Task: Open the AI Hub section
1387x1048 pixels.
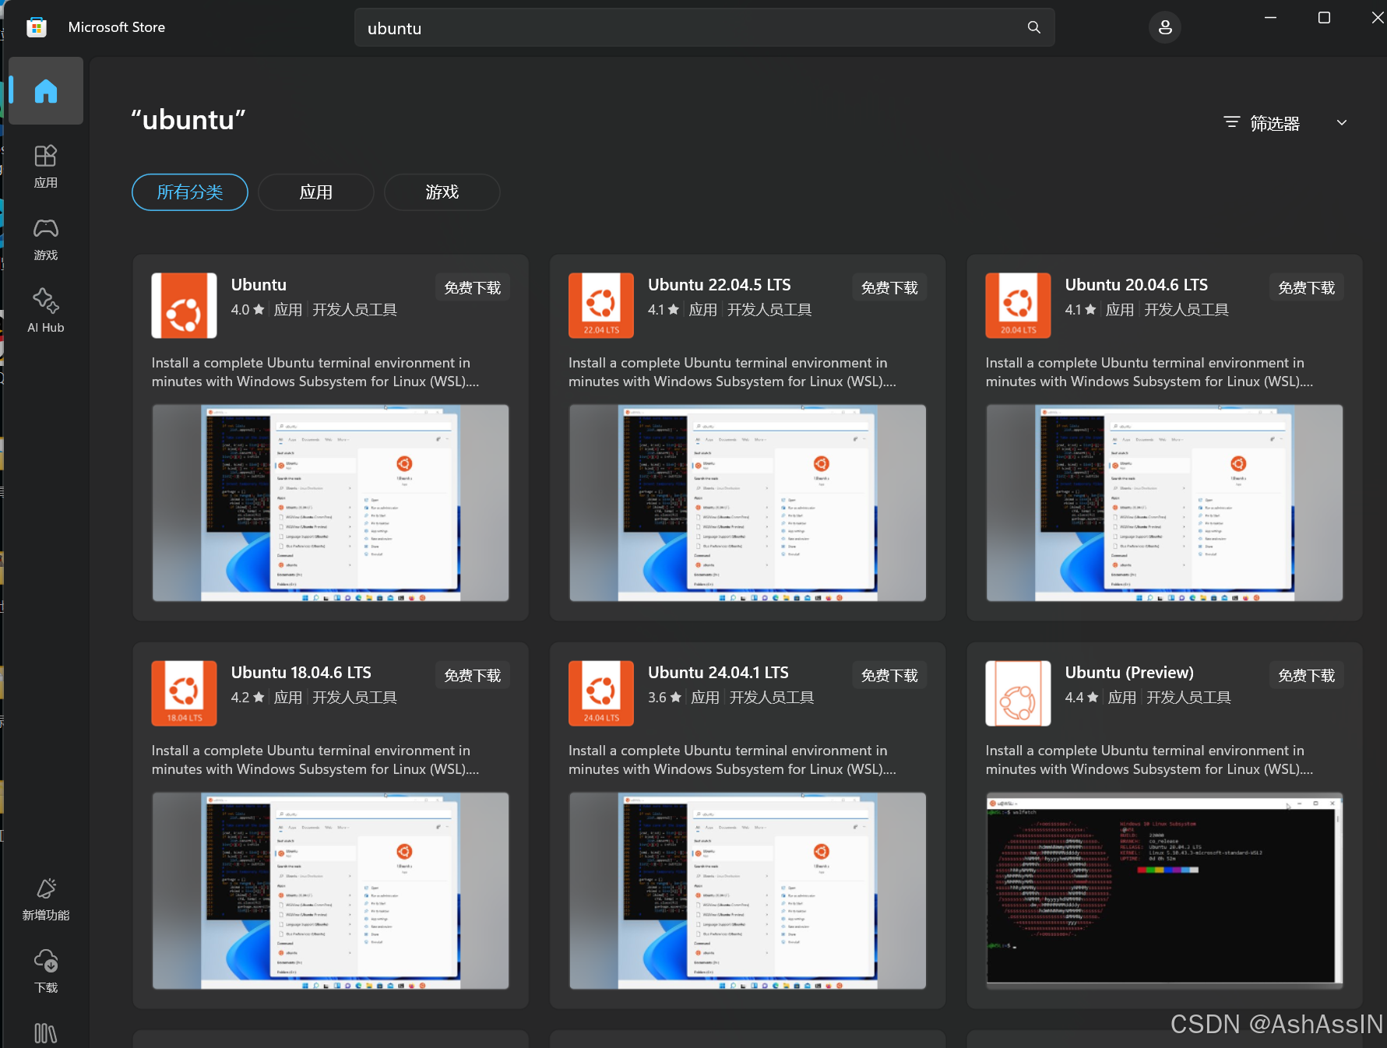Action: click(x=45, y=310)
